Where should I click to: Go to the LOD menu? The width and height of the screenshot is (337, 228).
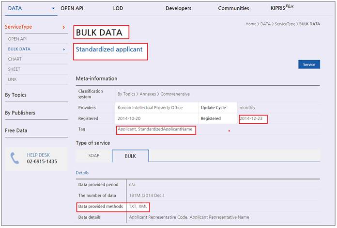(x=118, y=8)
